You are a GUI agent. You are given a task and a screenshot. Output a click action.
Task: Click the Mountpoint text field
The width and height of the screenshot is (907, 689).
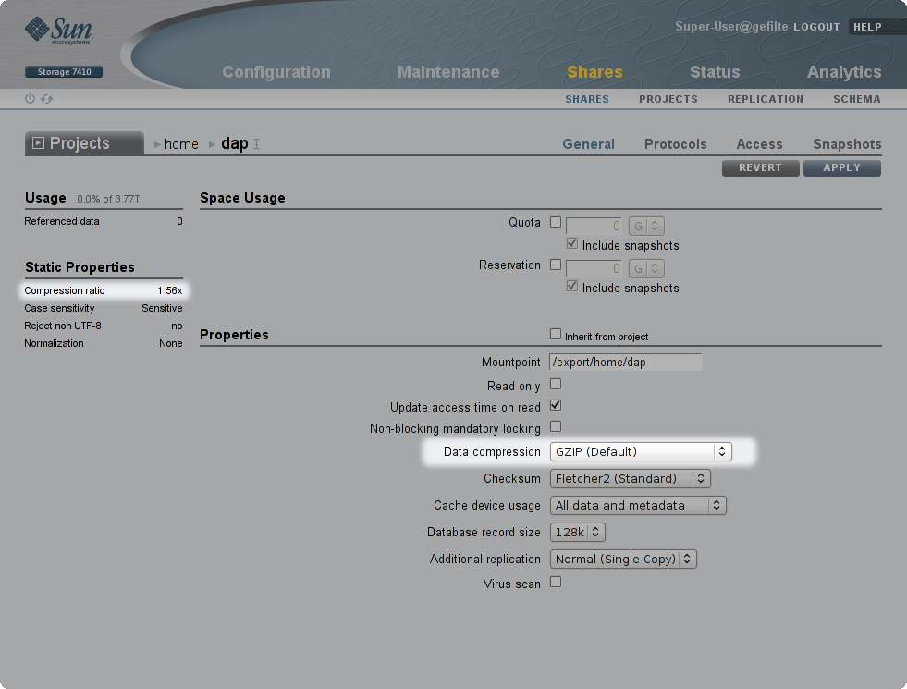pyautogui.click(x=625, y=363)
